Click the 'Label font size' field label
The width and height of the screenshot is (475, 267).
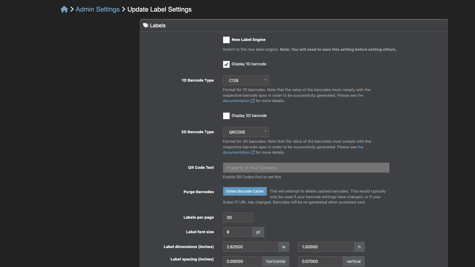200,232
